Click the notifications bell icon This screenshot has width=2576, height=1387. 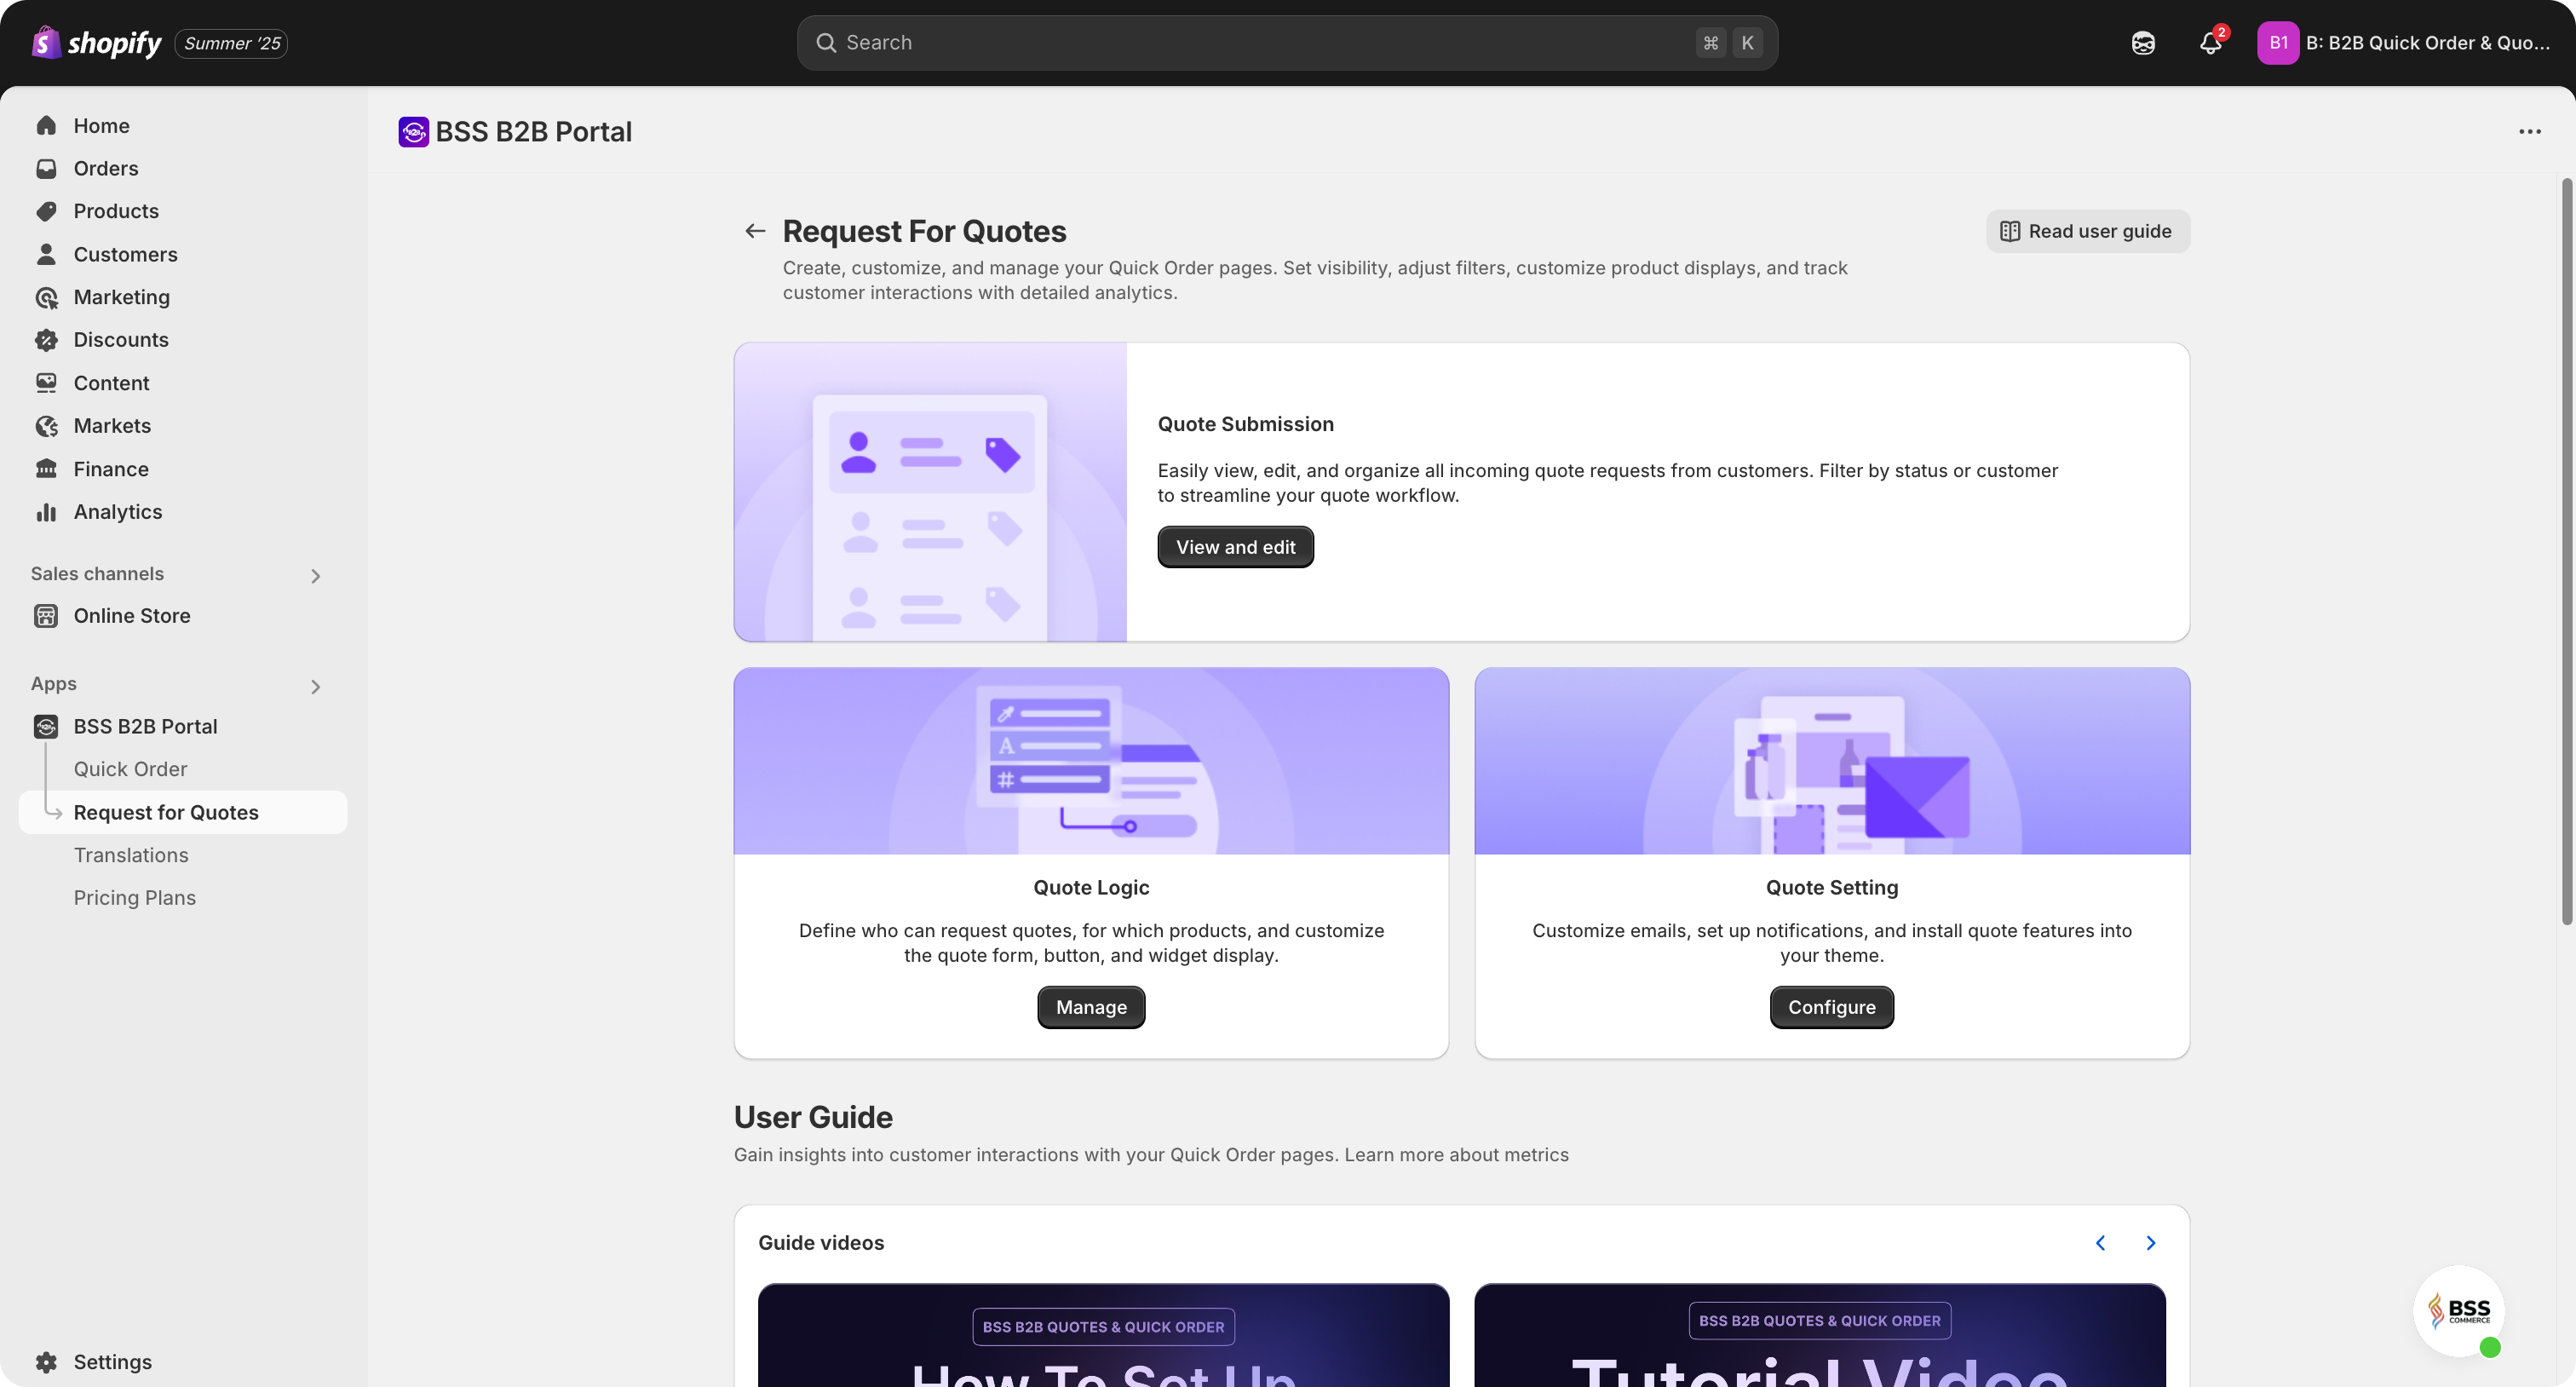pos(2210,43)
